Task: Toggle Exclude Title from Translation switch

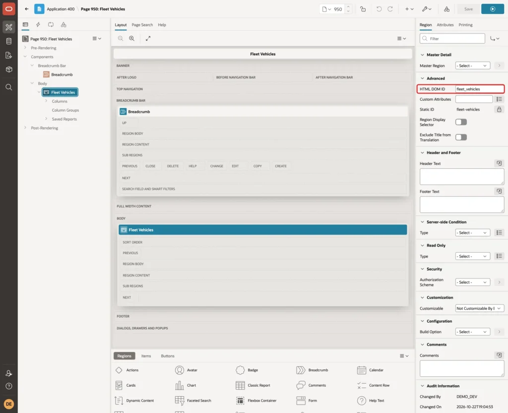Action: (461, 137)
